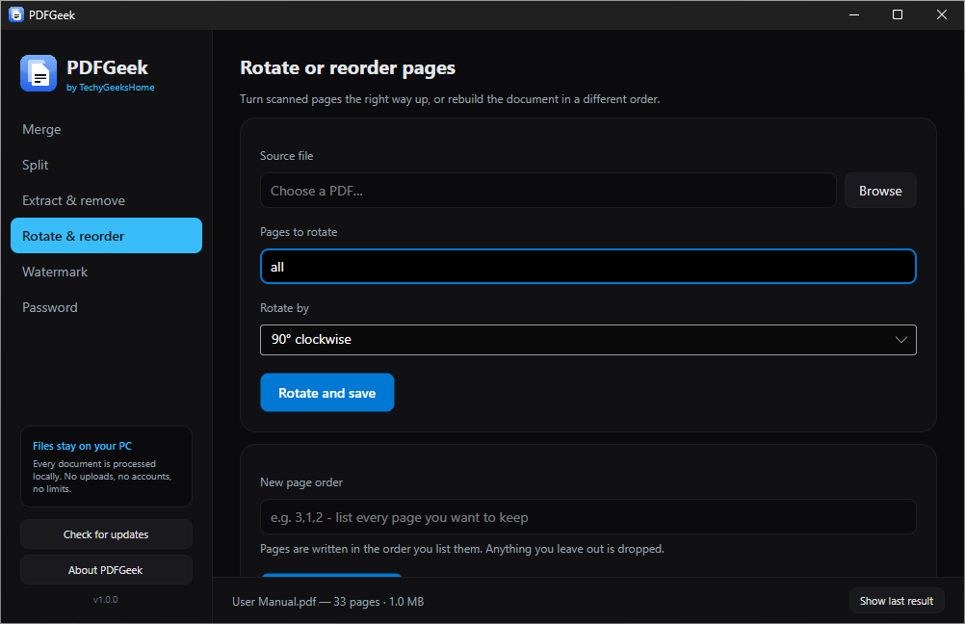965x624 pixels.
Task: Click the User Manual.pdf status text
Action: 327,602
